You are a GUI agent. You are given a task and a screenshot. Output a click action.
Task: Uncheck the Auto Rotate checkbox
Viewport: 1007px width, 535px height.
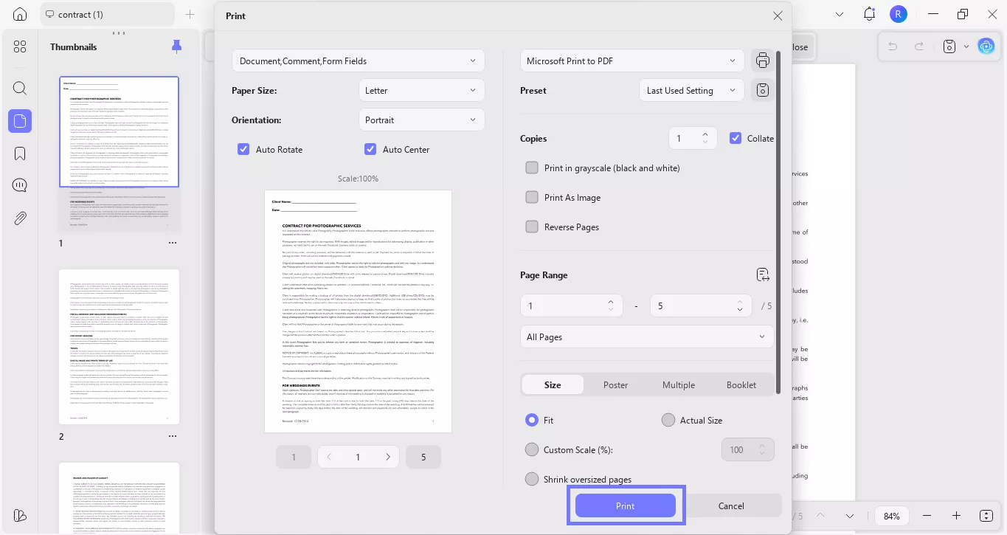[x=243, y=149]
